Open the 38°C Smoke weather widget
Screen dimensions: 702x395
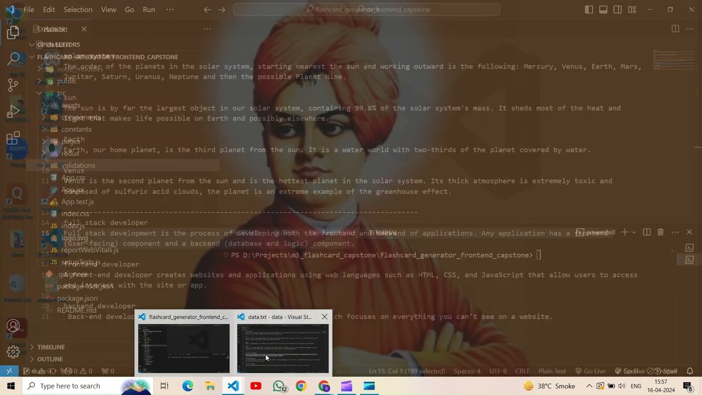(x=549, y=386)
